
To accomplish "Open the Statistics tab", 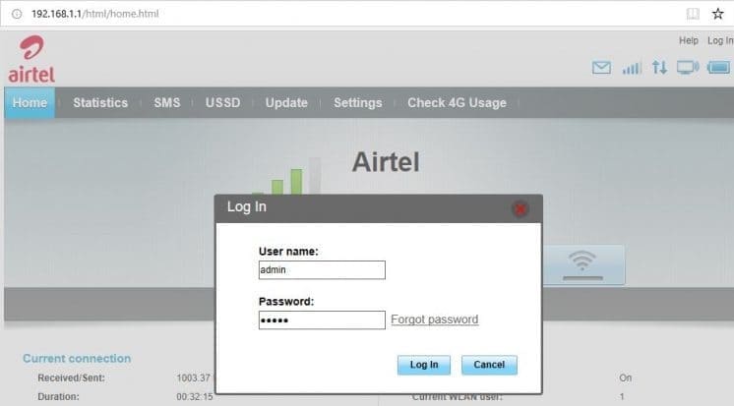I will (x=100, y=103).
